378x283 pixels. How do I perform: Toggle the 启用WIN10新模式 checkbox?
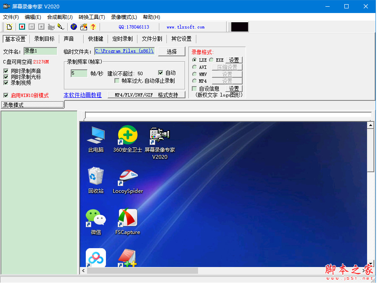(x=6, y=95)
